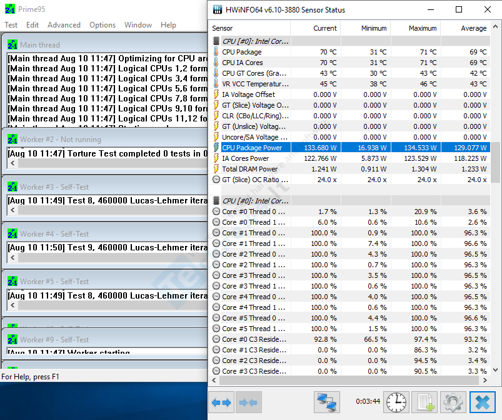The width and height of the screenshot is (502, 420).
Task: Click the Worker #3 - Self-Test window icon
Action: 12,187
